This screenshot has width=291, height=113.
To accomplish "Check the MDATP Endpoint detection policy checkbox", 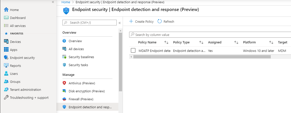I will (133, 51).
